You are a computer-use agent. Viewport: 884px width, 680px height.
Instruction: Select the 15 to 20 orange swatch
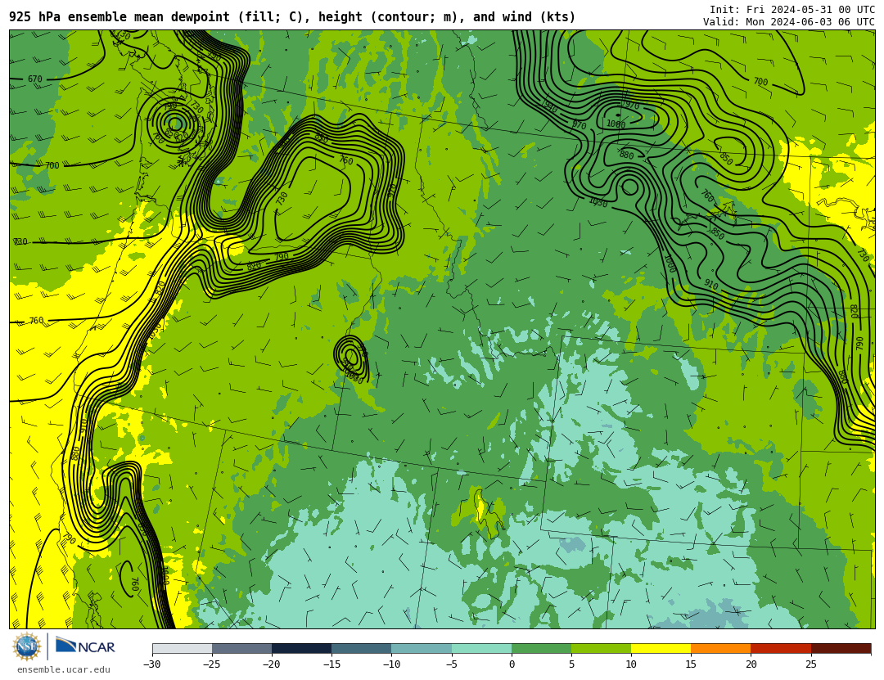click(x=721, y=648)
